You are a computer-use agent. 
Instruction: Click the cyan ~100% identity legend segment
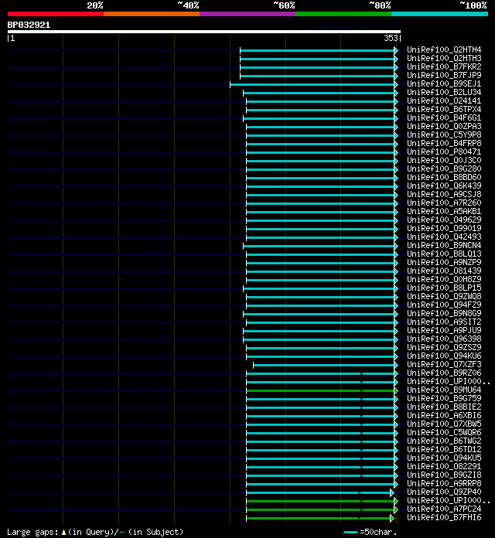(x=440, y=14)
